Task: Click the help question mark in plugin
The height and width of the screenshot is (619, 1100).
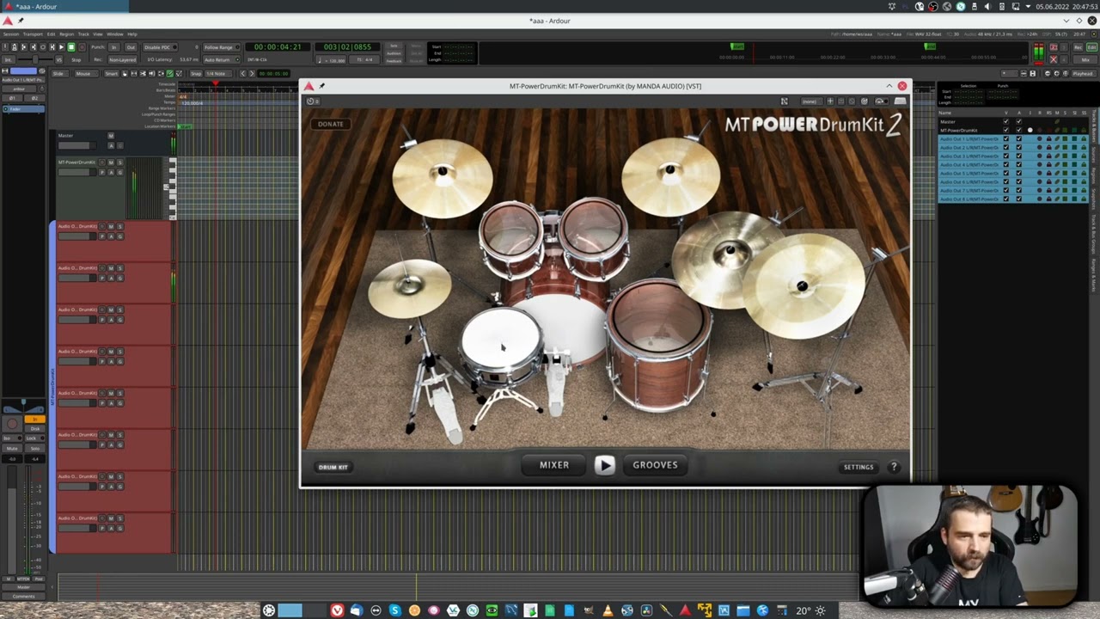Action: click(x=894, y=467)
